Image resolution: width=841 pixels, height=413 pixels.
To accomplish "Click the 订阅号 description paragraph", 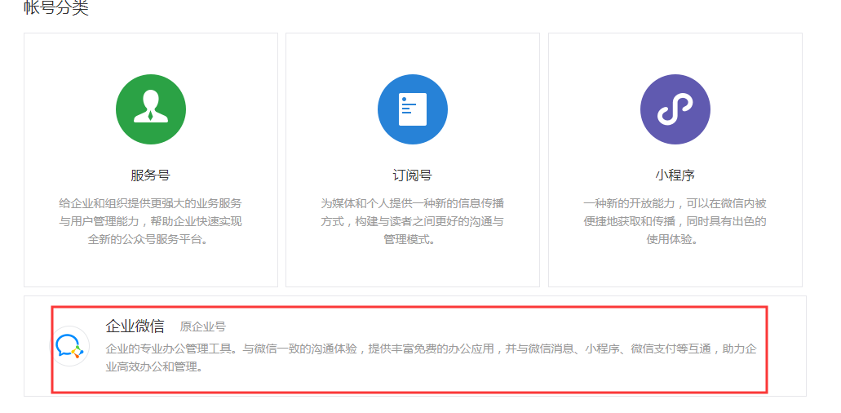I will coord(413,221).
